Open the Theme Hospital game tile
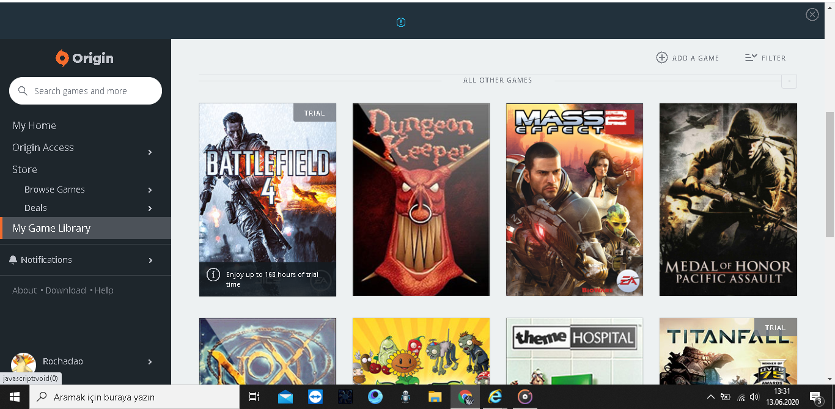The image size is (835, 409). pyautogui.click(x=575, y=351)
